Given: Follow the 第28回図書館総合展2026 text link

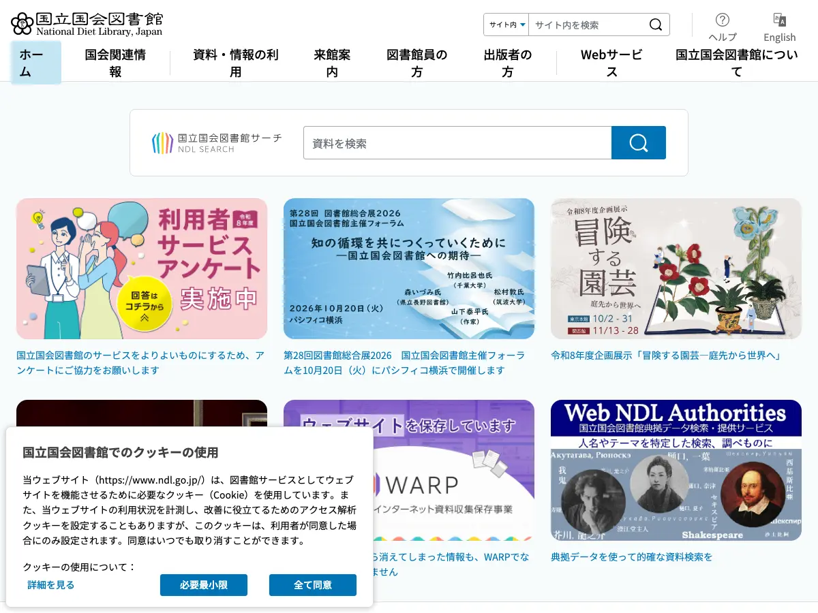Looking at the screenshot, I should pyautogui.click(x=405, y=363).
